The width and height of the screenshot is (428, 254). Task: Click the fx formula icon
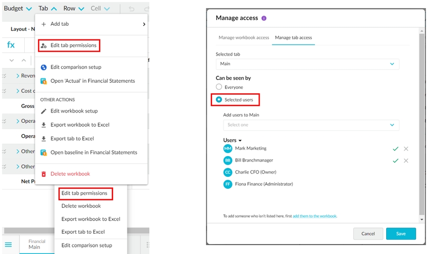coord(11,45)
